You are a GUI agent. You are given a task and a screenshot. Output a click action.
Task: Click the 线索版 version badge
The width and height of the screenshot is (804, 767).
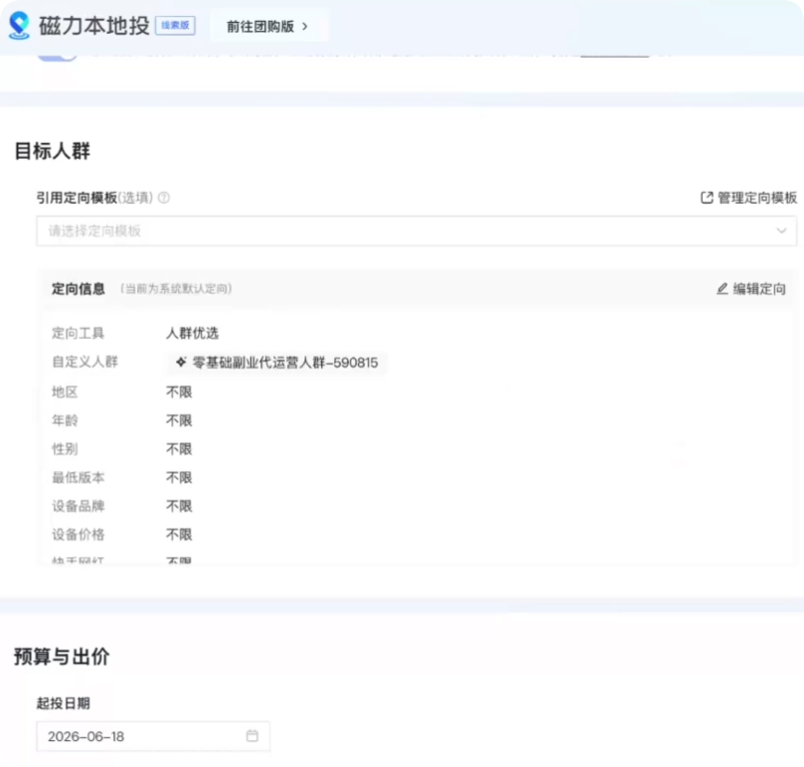[175, 25]
